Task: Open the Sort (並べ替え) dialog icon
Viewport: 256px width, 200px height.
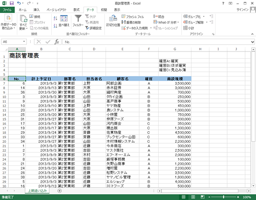Action: [64, 19]
